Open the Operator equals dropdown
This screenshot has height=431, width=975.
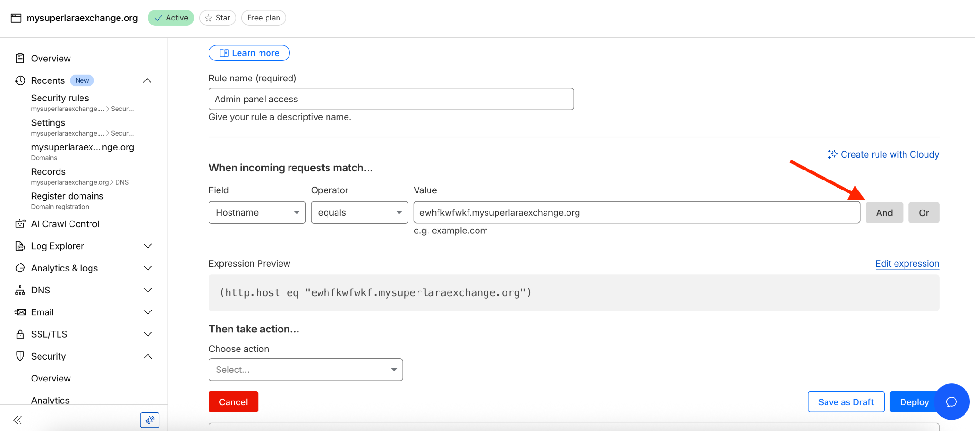click(359, 213)
